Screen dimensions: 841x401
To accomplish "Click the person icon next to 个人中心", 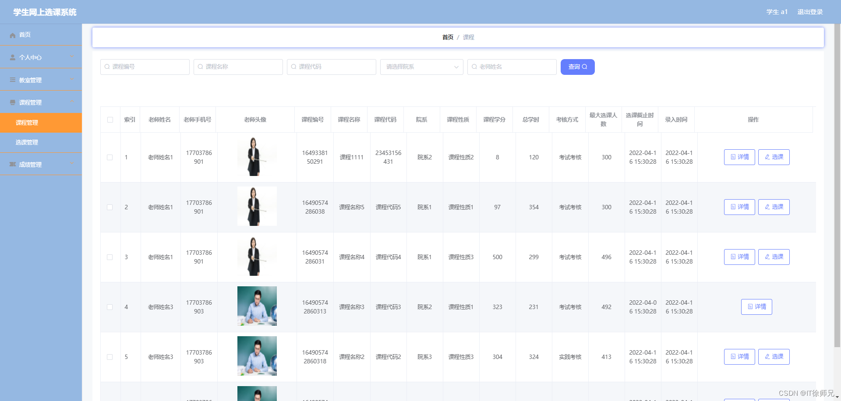I will pyautogui.click(x=12, y=57).
